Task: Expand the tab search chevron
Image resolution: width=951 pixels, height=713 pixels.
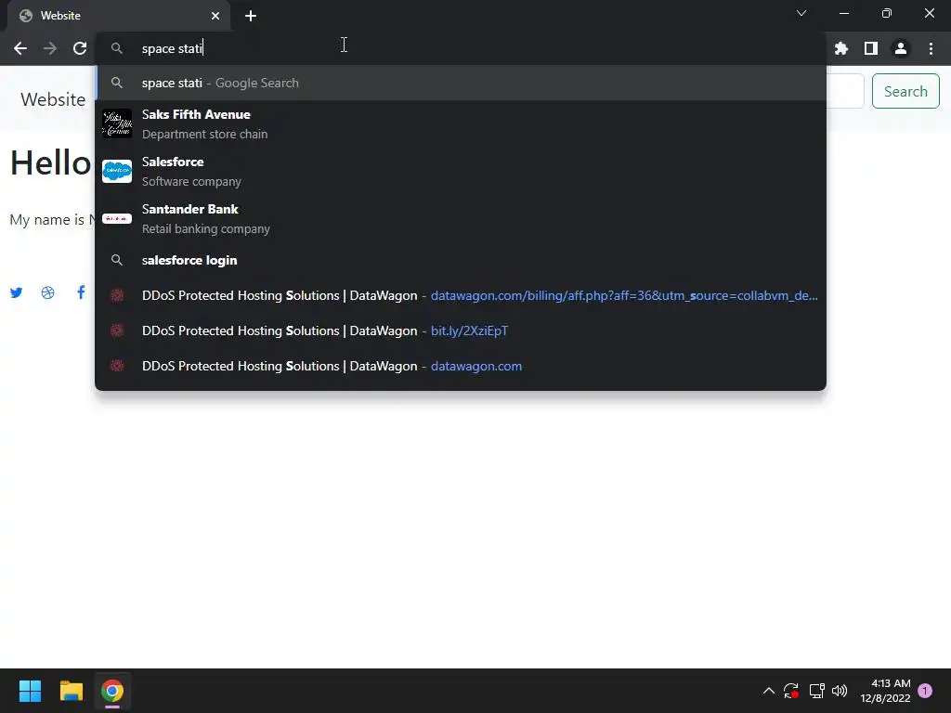Action: coord(801,13)
